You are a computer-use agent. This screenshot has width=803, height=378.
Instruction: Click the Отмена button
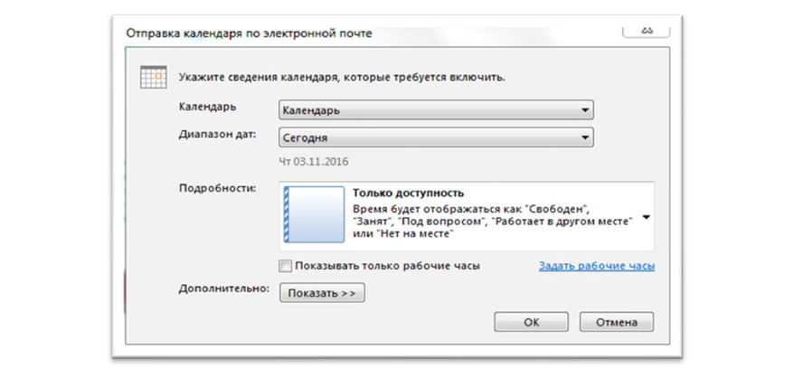point(616,322)
